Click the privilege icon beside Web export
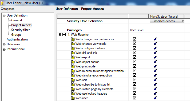 (73, 57)
